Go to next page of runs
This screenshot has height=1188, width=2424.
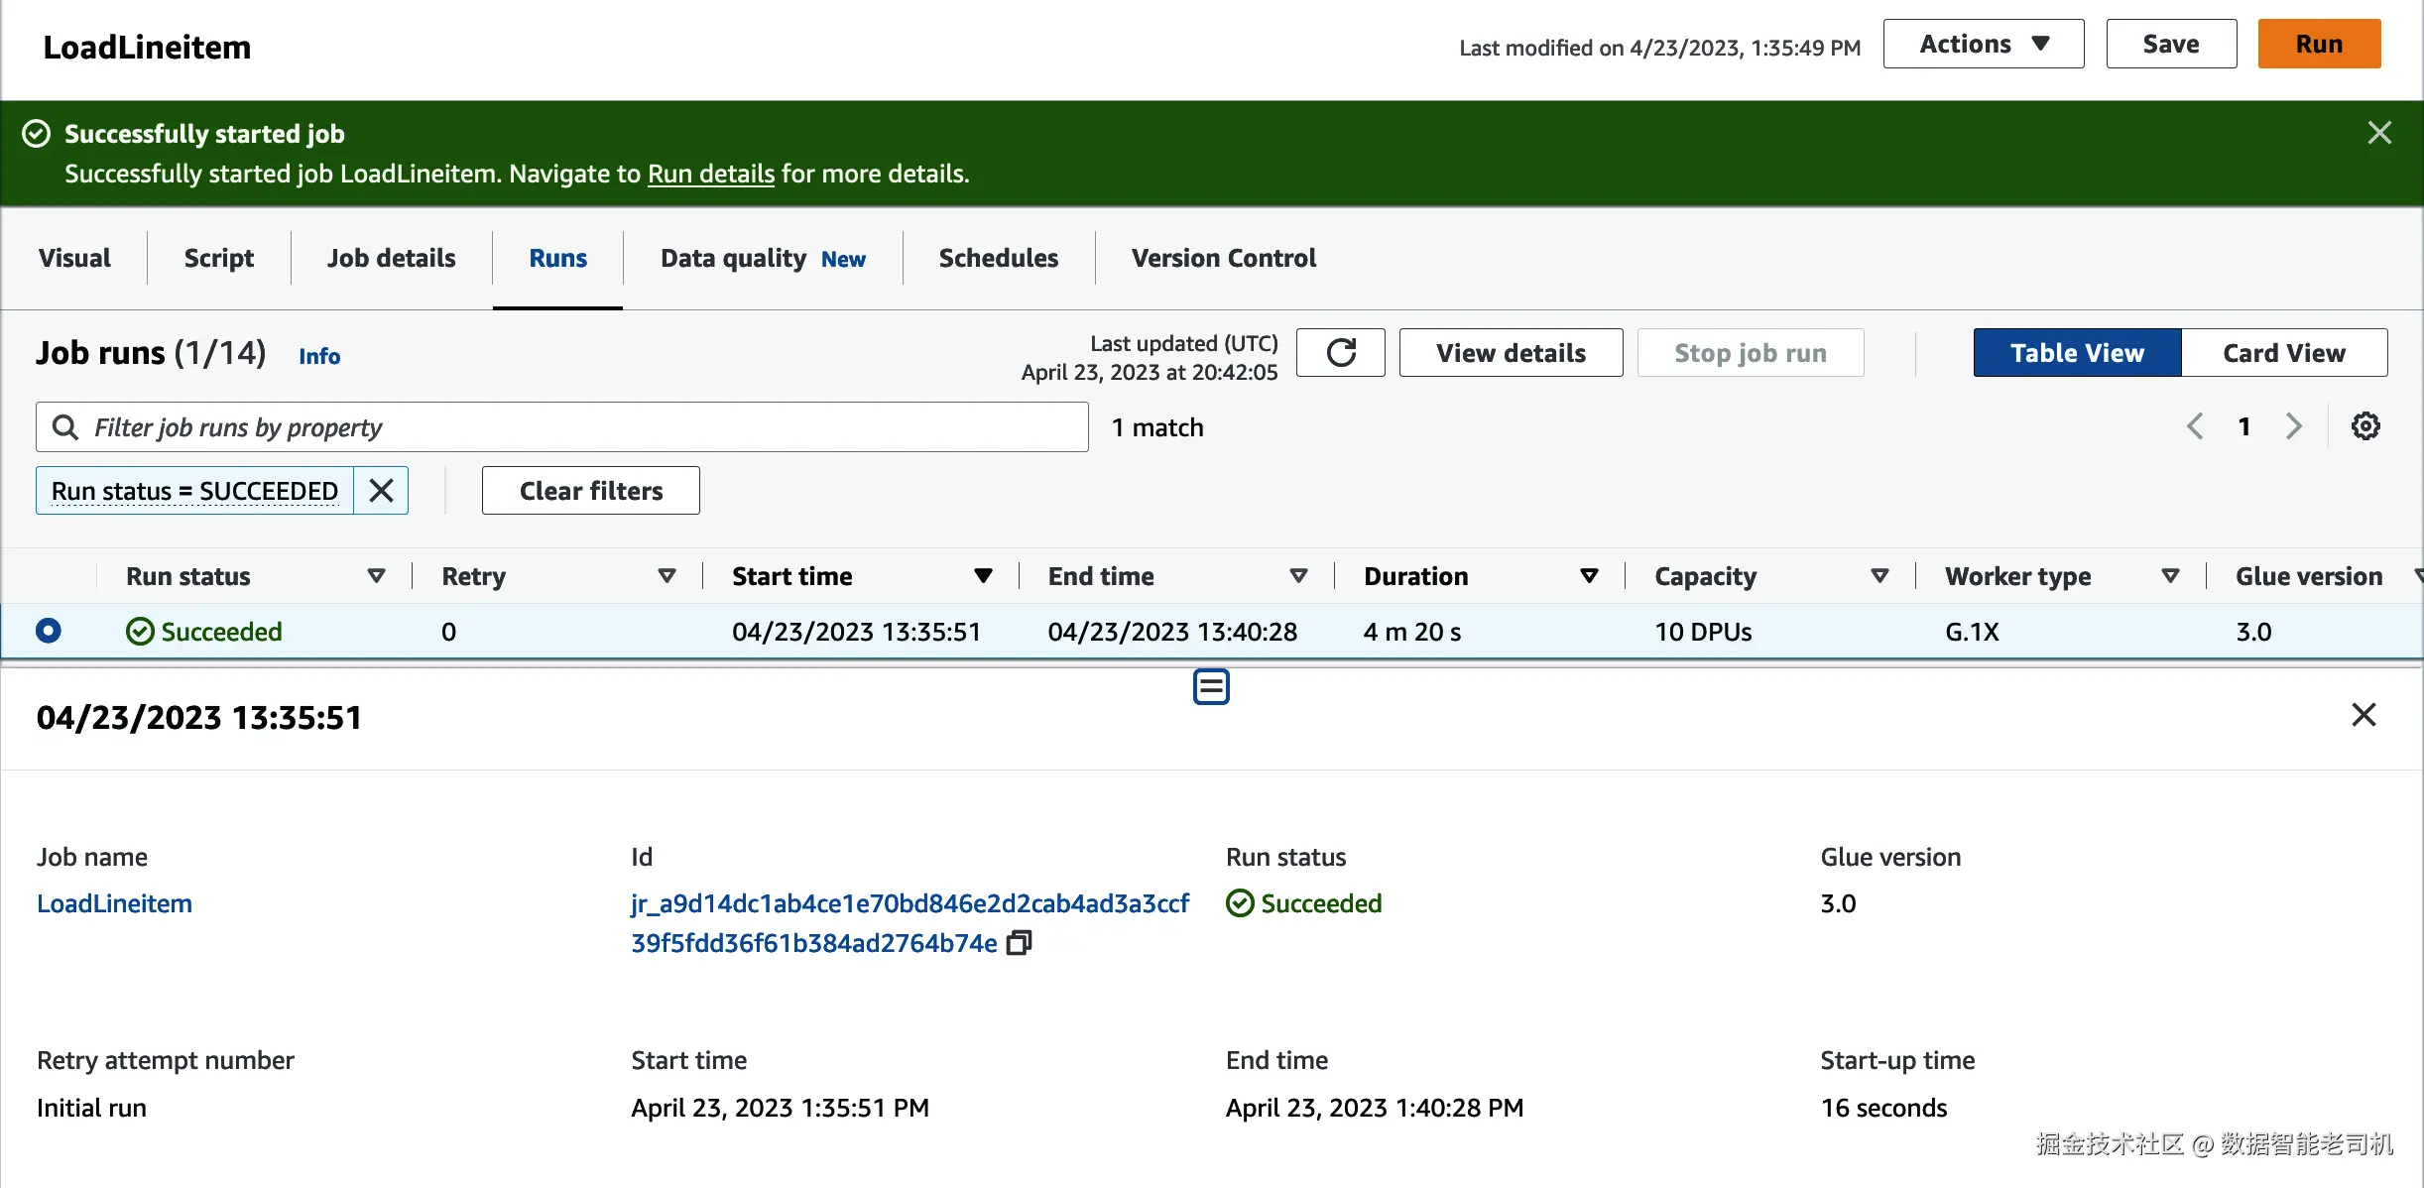tap(2294, 426)
